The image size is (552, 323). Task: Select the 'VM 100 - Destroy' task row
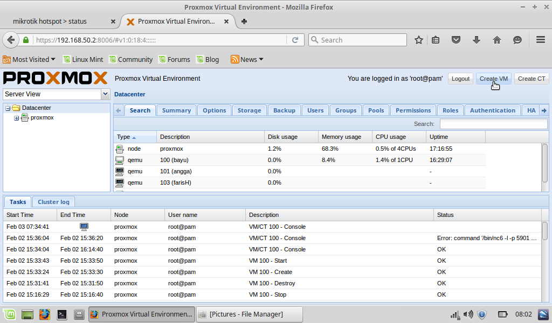pos(272,283)
